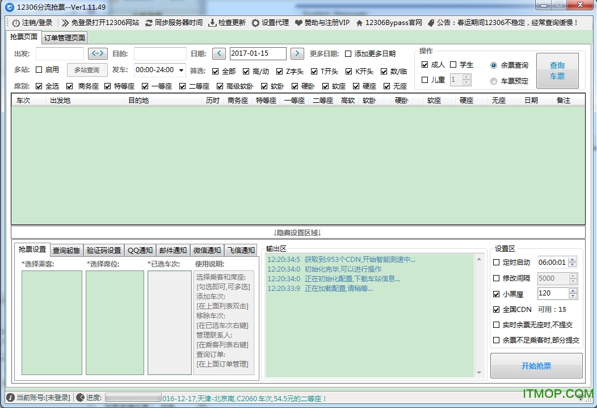The width and height of the screenshot is (597, 408).
Task: Click the check update download icon
Action: pos(212,23)
